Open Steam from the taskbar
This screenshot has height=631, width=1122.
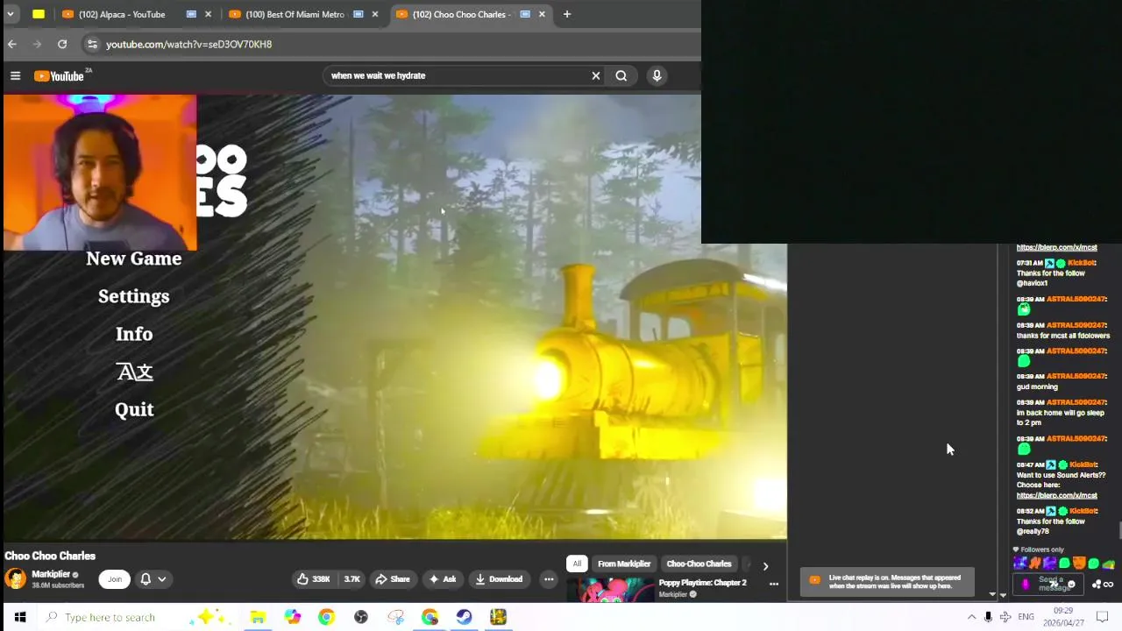tap(464, 617)
